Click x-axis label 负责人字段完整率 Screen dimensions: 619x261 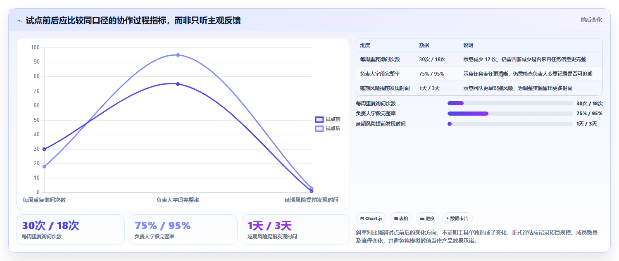point(178,200)
